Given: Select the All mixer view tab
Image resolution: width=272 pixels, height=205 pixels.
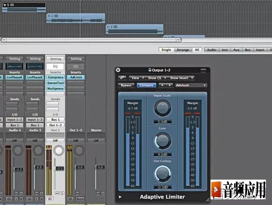Looking at the screenshot, I should (197, 50).
